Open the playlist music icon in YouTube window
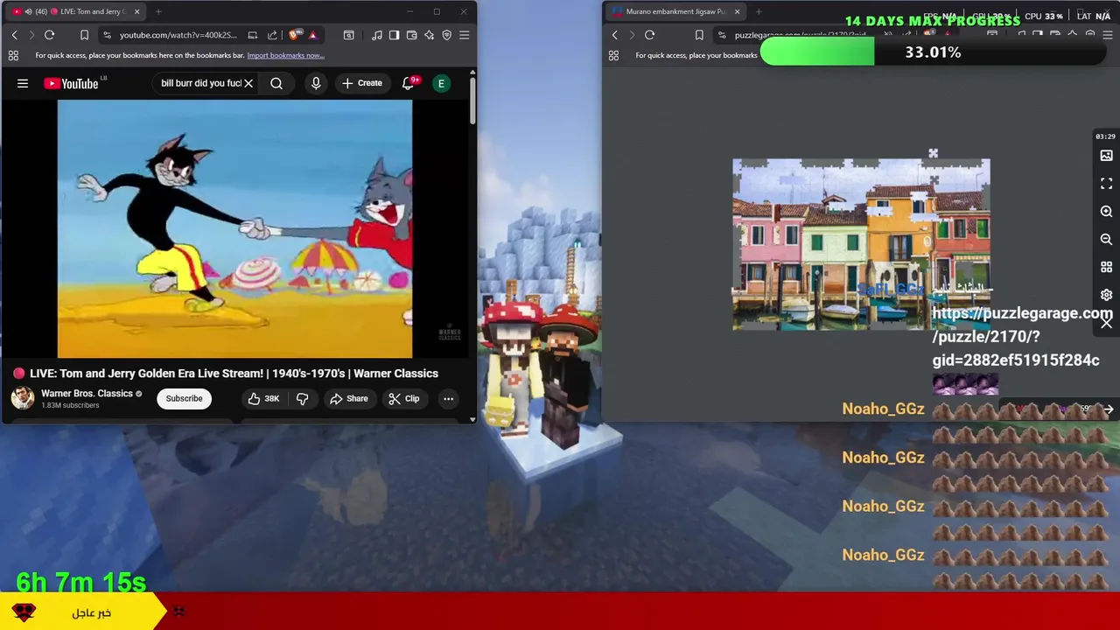Screen dimensions: 1120x630 (x=376, y=35)
